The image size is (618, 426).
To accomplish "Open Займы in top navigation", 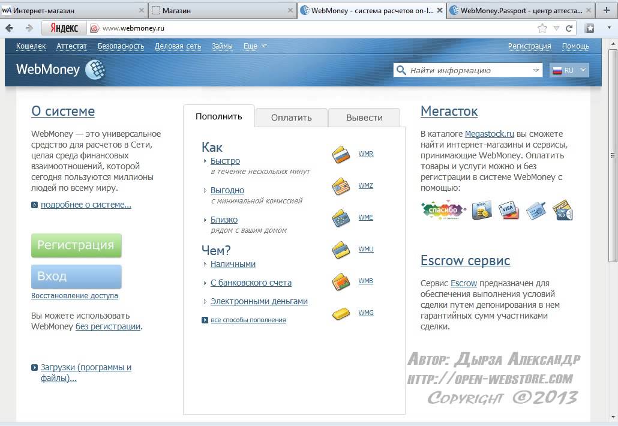I will click(x=222, y=46).
